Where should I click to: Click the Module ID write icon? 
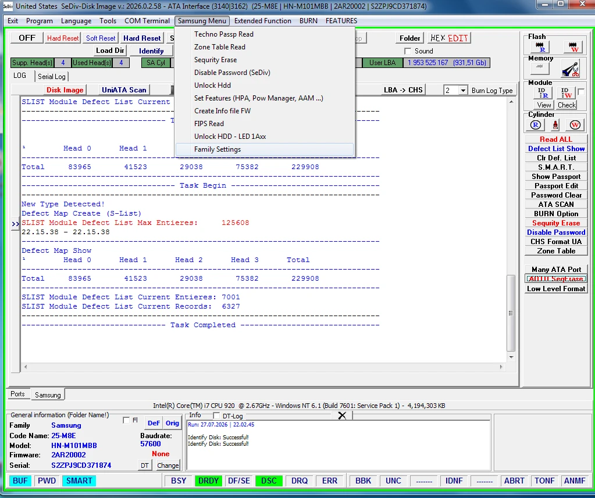(566, 93)
